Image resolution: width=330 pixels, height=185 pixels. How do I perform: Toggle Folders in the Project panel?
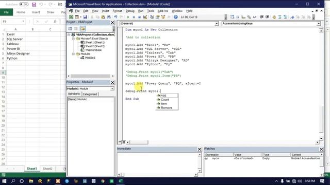(x=82, y=29)
